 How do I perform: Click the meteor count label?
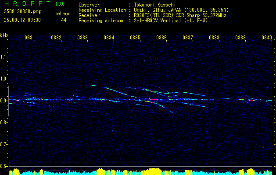pos(62,14)
